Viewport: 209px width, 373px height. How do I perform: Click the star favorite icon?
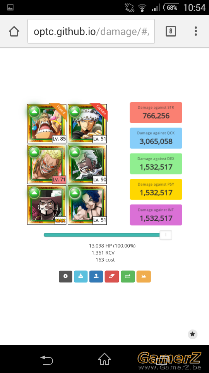[192, 334]
